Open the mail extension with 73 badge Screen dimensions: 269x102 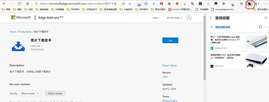point(139,4)
